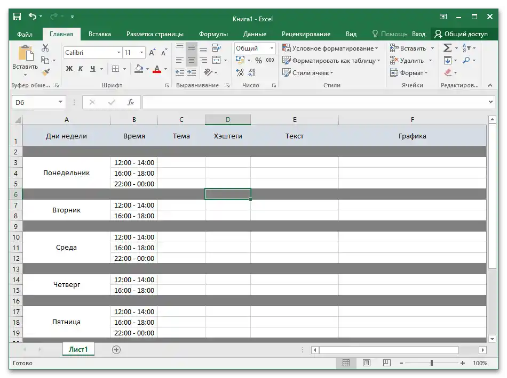Switch to Разметка страницы tab
The image size is (507, 378).
(155, 34)
